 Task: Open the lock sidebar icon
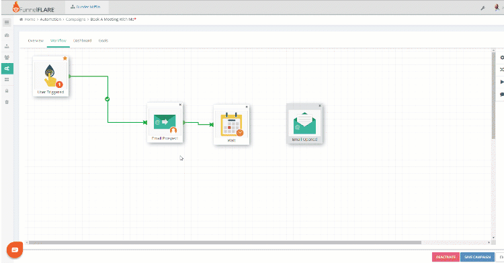[x=7, y=91]
